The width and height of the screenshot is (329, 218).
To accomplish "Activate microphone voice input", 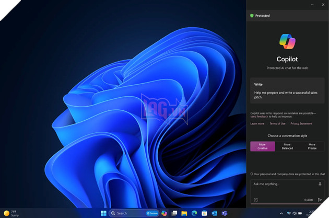I will pyautogui.click(x=320, y=184).
